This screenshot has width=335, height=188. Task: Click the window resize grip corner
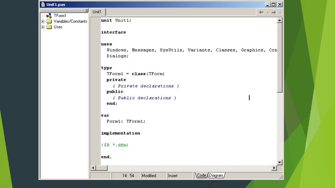(x=281, y=177)
